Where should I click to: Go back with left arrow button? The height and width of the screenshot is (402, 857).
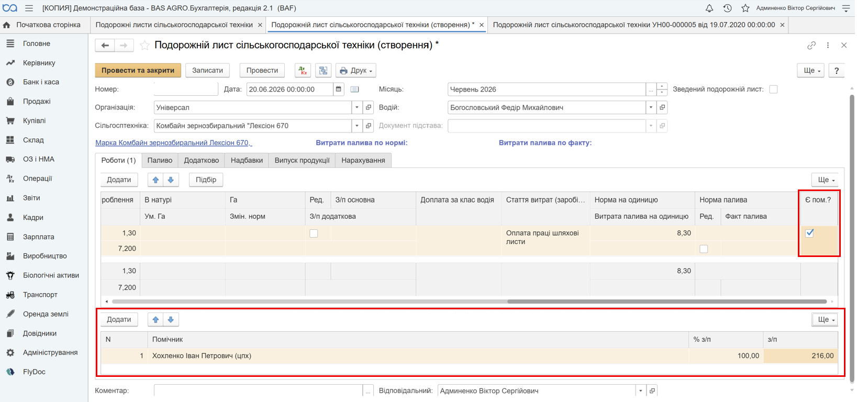coord(105,46)
